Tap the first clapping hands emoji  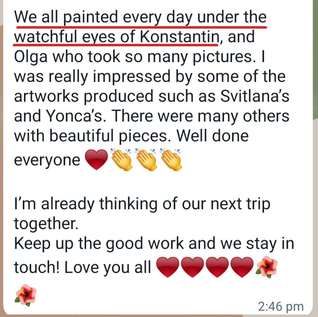pyautogui.click(x=122, y=159)
